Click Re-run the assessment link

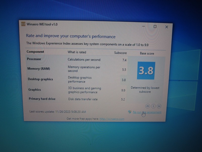[147, 112]
